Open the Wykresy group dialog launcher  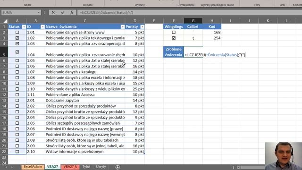[x=177, y=5]
